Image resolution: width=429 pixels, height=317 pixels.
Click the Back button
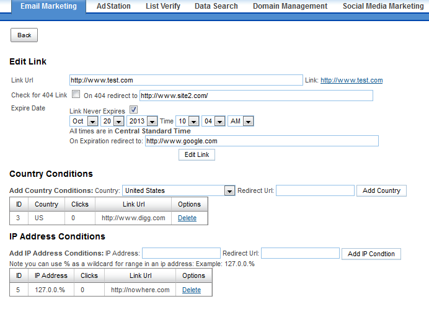tap(24, 35)
